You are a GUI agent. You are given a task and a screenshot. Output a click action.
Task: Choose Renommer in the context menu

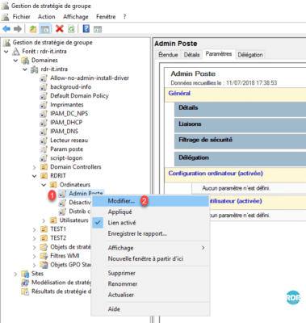(150, 284)
